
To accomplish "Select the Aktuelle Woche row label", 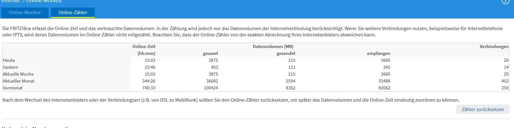I will click(18, 74).
